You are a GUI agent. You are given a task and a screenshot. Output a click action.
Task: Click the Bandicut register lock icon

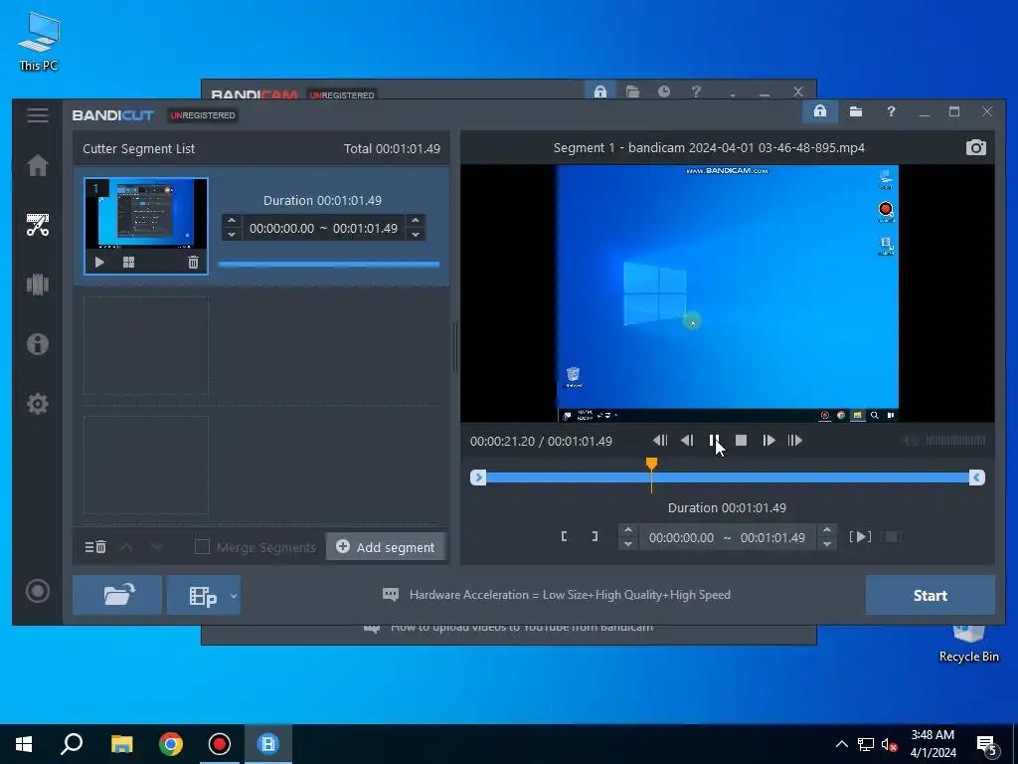(820, 111)
